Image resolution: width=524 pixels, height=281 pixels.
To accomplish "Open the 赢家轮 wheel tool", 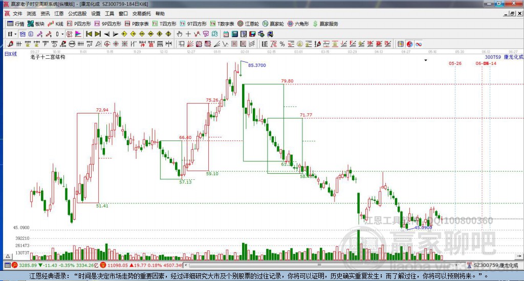I will [x=273, y=24].
